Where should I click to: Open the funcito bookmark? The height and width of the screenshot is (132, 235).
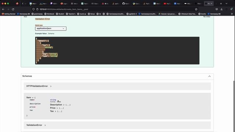202,14
